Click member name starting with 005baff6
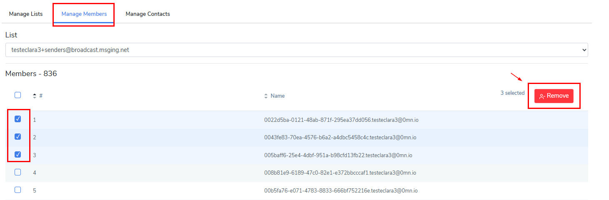The width and height of the screenshot is (609, 200). click(x=338, y=155)
